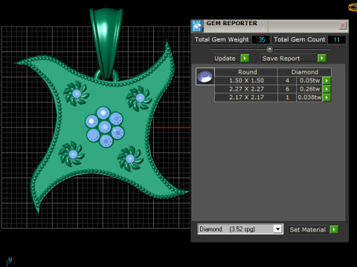Click the GEM REPORTER title bar text

[232, 23]
